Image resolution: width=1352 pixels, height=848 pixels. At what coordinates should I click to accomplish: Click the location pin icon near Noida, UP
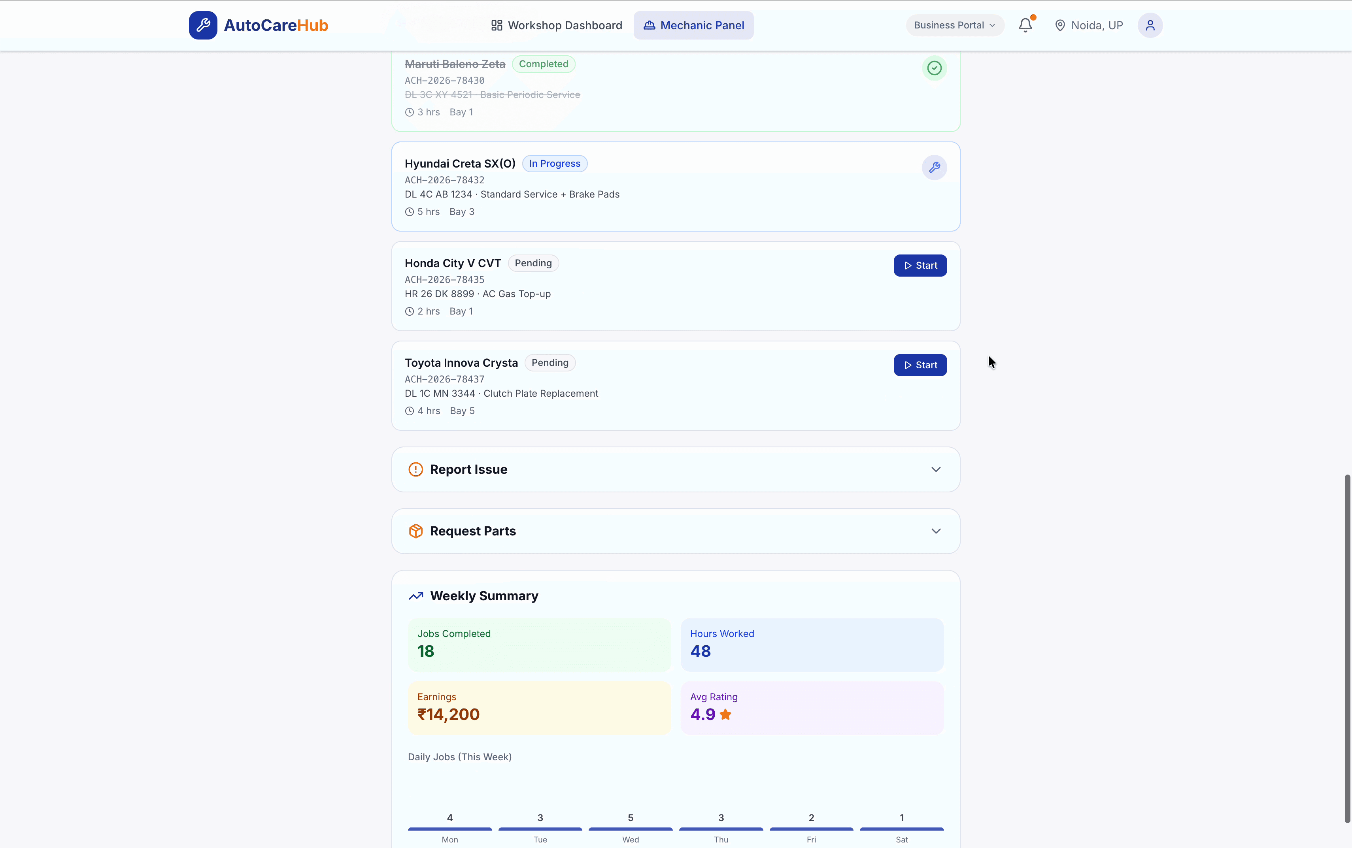coord(1060,24)
